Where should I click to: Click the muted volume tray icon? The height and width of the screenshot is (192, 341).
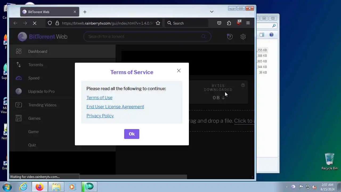(x=314, y=187)
